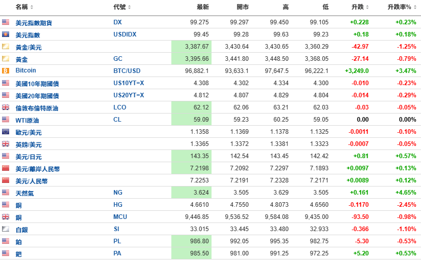Open the WTI原油 quote link
This screenshot has width=421, height=261.
tap(27, 120)
